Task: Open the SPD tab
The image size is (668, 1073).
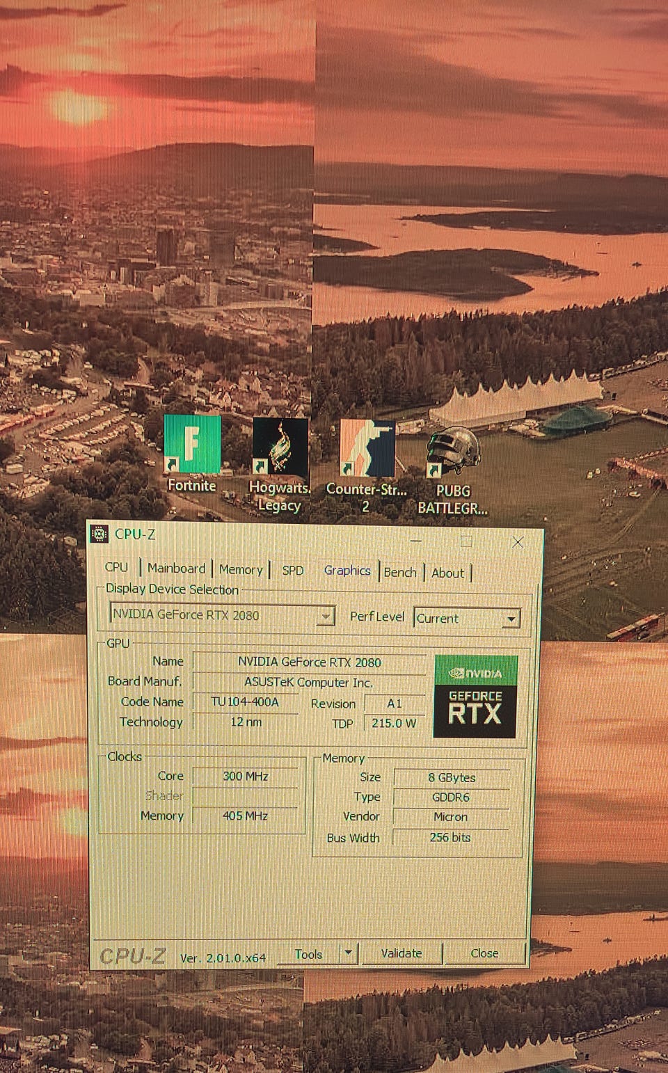Action: 293,571
